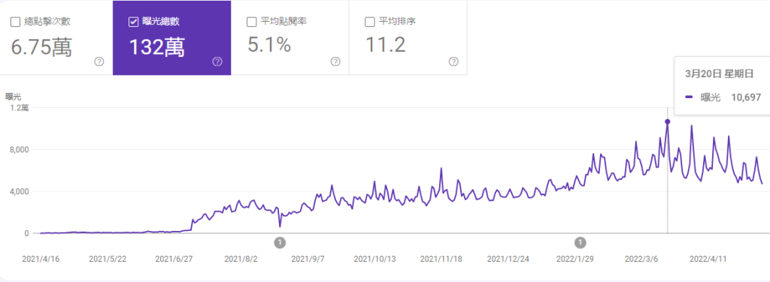Image resolution: width=770 pixels, height=282 pixels.
Task: Click x-axis date 2021/9/7
Action: tap(308, 259)
